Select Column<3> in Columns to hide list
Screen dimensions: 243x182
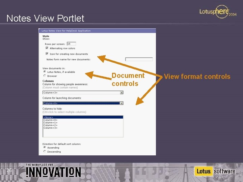83,128
